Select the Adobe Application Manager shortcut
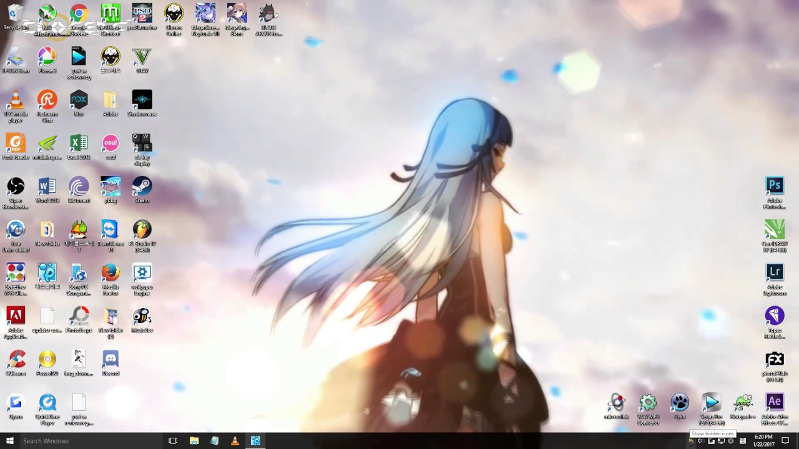This screenshot has height=449, width=799. [16, 322]
